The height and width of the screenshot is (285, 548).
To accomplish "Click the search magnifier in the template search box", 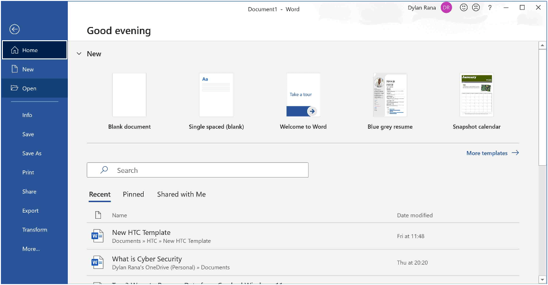I will click(x=103, y=169).
